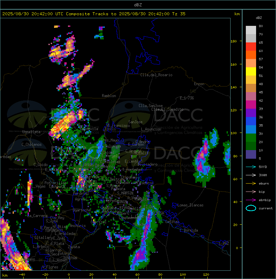This screenshot has width=276, height=279.
Task: Click the 'G_Francisco' place label
Action: [119, 126]
